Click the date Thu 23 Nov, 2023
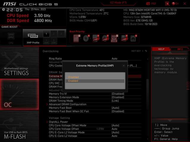Screen dimensions: 190x142 [x=35, y=9]
